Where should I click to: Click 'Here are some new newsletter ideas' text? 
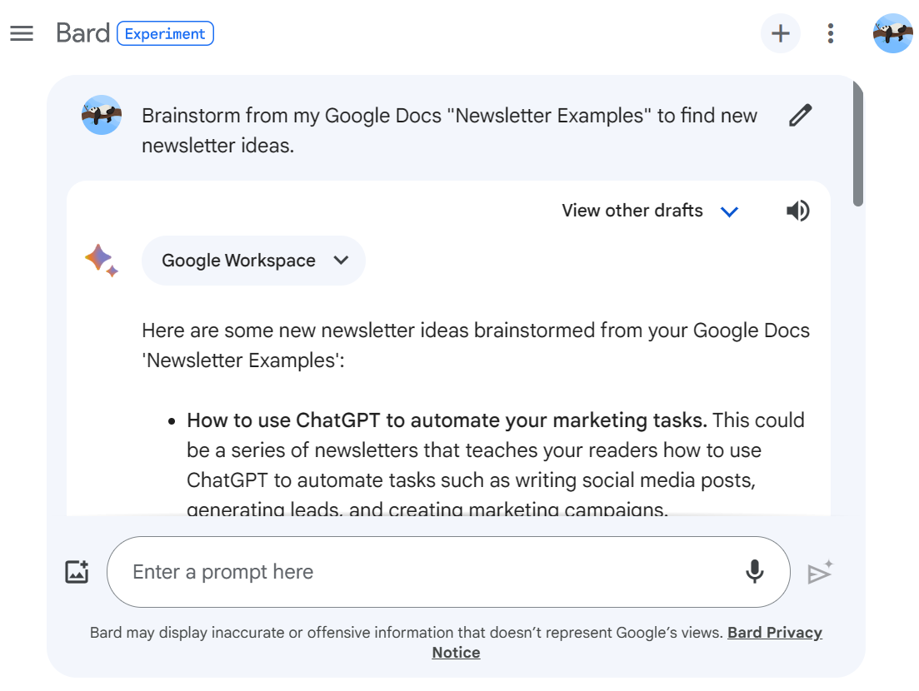coord(475,345)
